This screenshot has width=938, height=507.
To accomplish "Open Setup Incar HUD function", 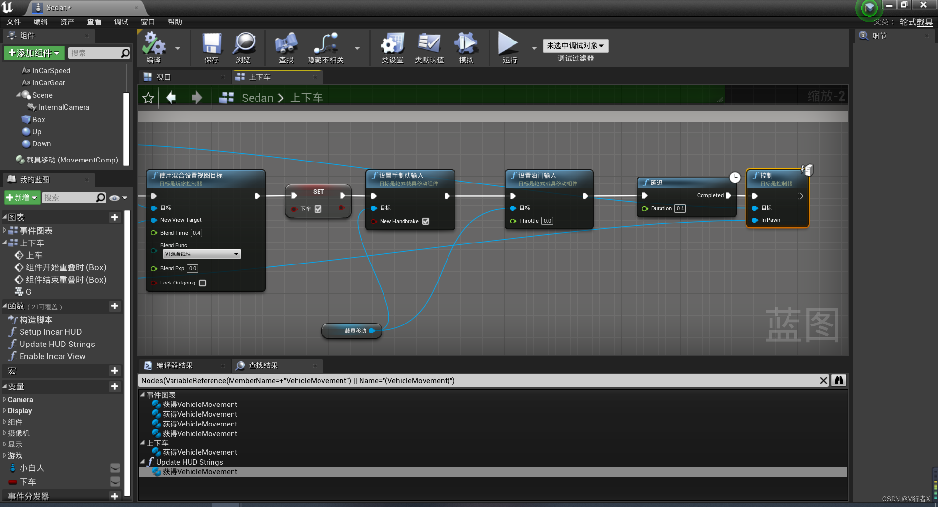I will click(x=50, y=332).
